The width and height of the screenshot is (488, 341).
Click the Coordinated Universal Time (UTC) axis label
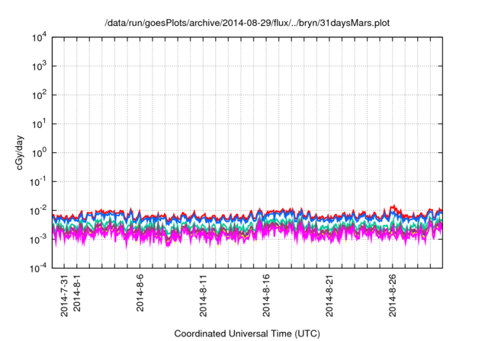pyautogui.click(x=248, y=333)
